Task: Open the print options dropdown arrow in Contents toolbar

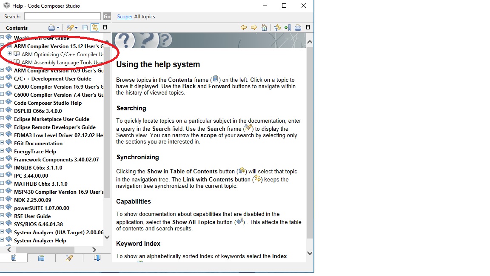Action: (x=58, y=28)
